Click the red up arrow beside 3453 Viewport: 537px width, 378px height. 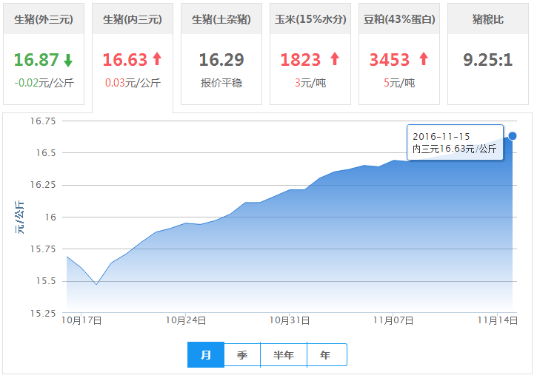424,59
